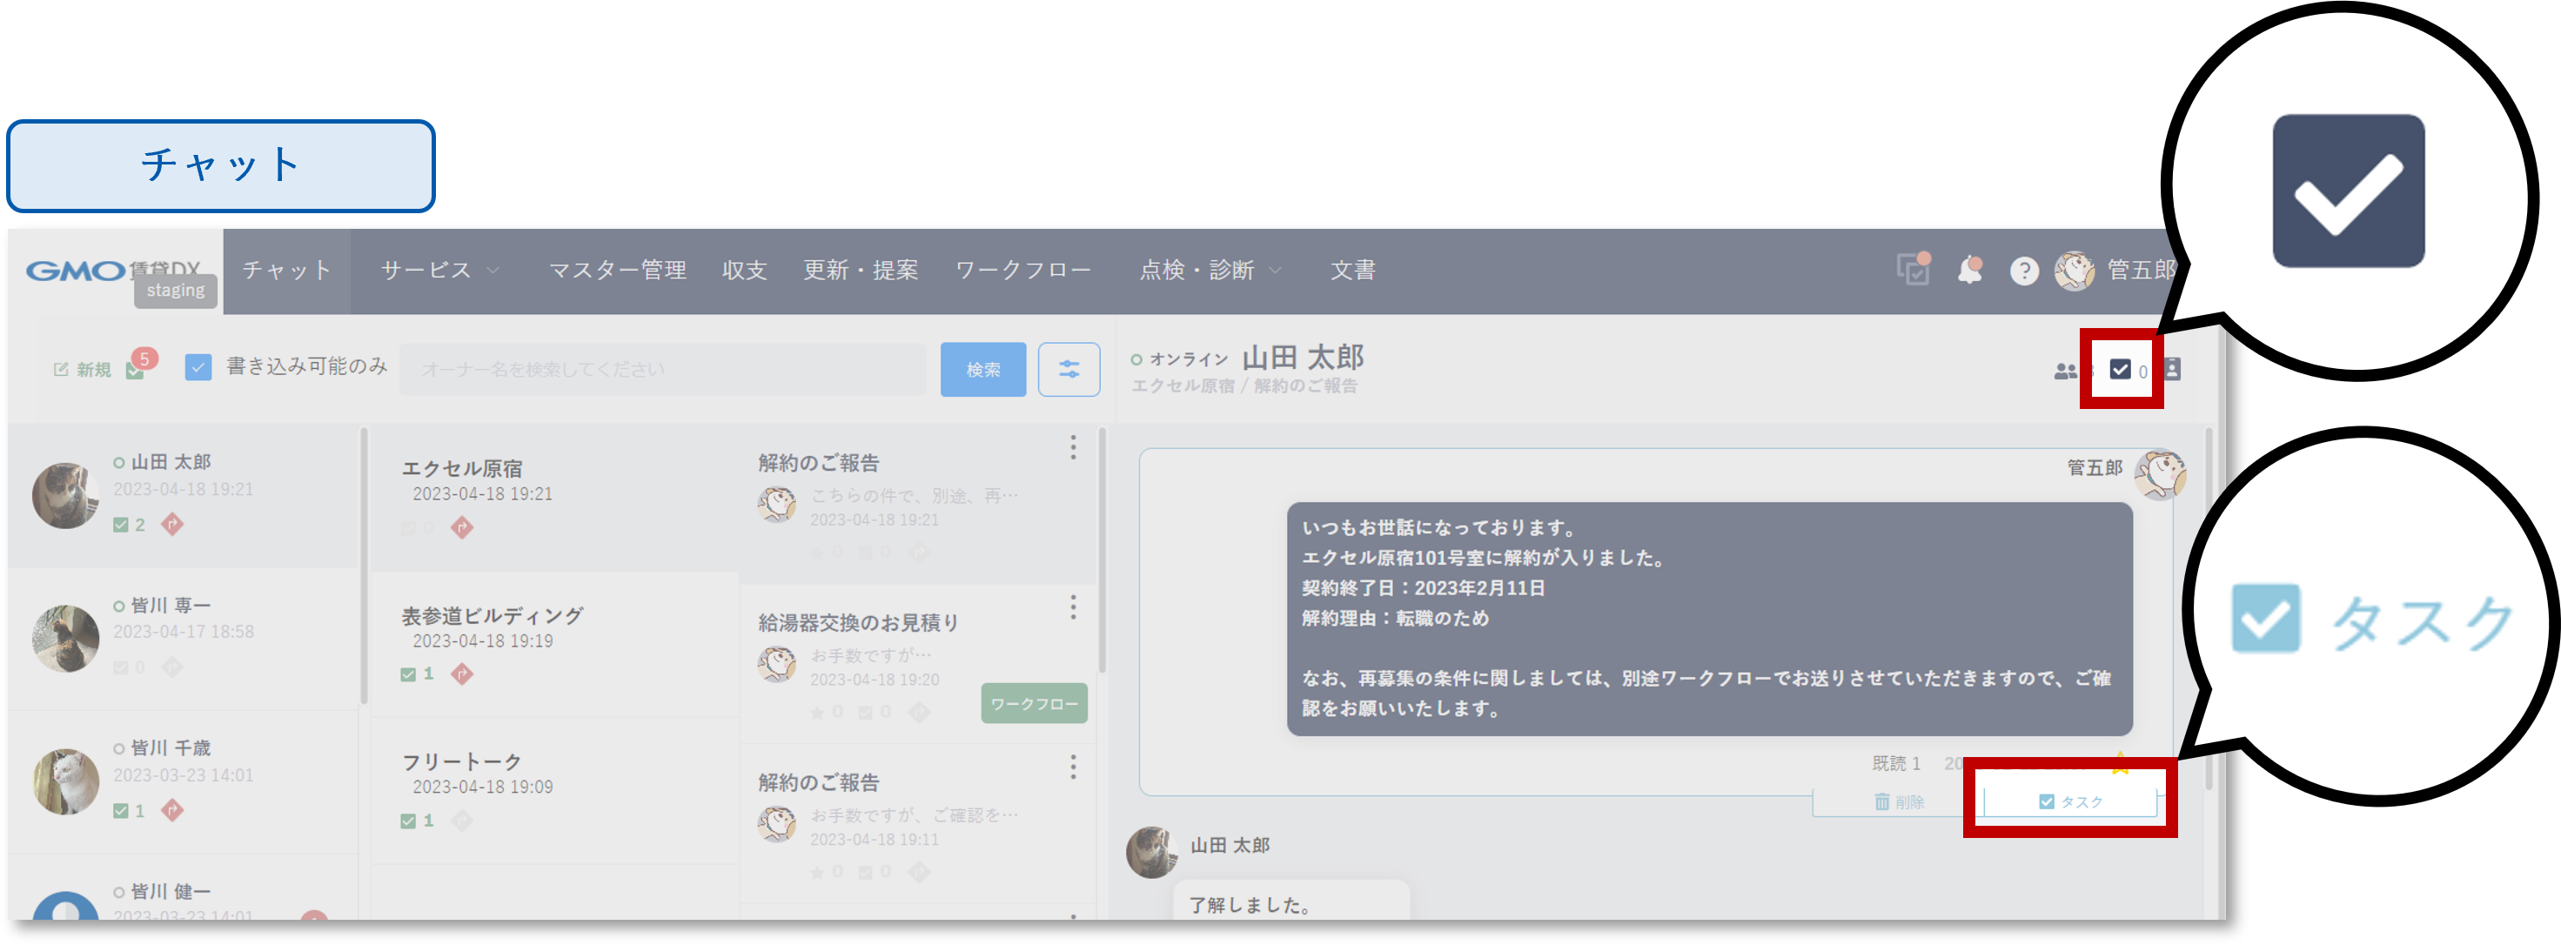Image resolution: width=2561 pixels, height=945 pixels.
Task: Click the 検索 search button
Action: 982,370
